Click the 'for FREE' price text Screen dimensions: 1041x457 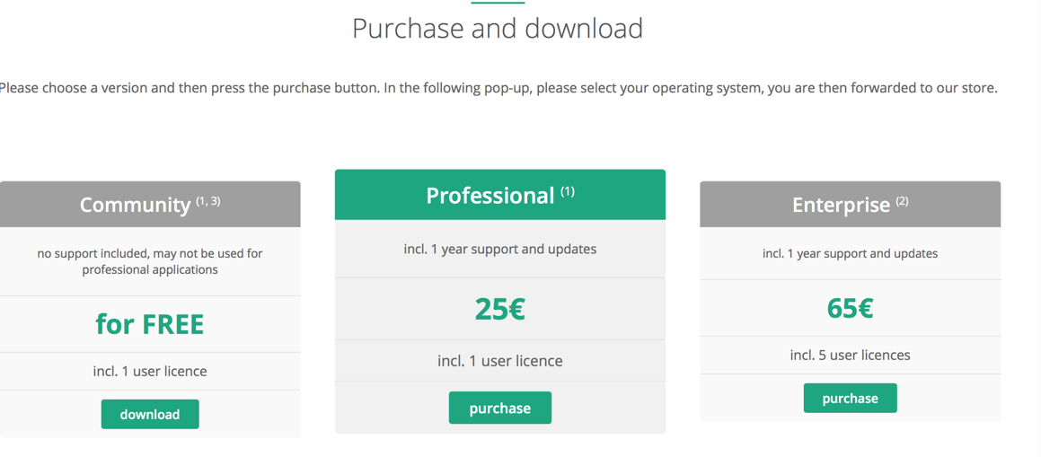click(x=150, y=323)
